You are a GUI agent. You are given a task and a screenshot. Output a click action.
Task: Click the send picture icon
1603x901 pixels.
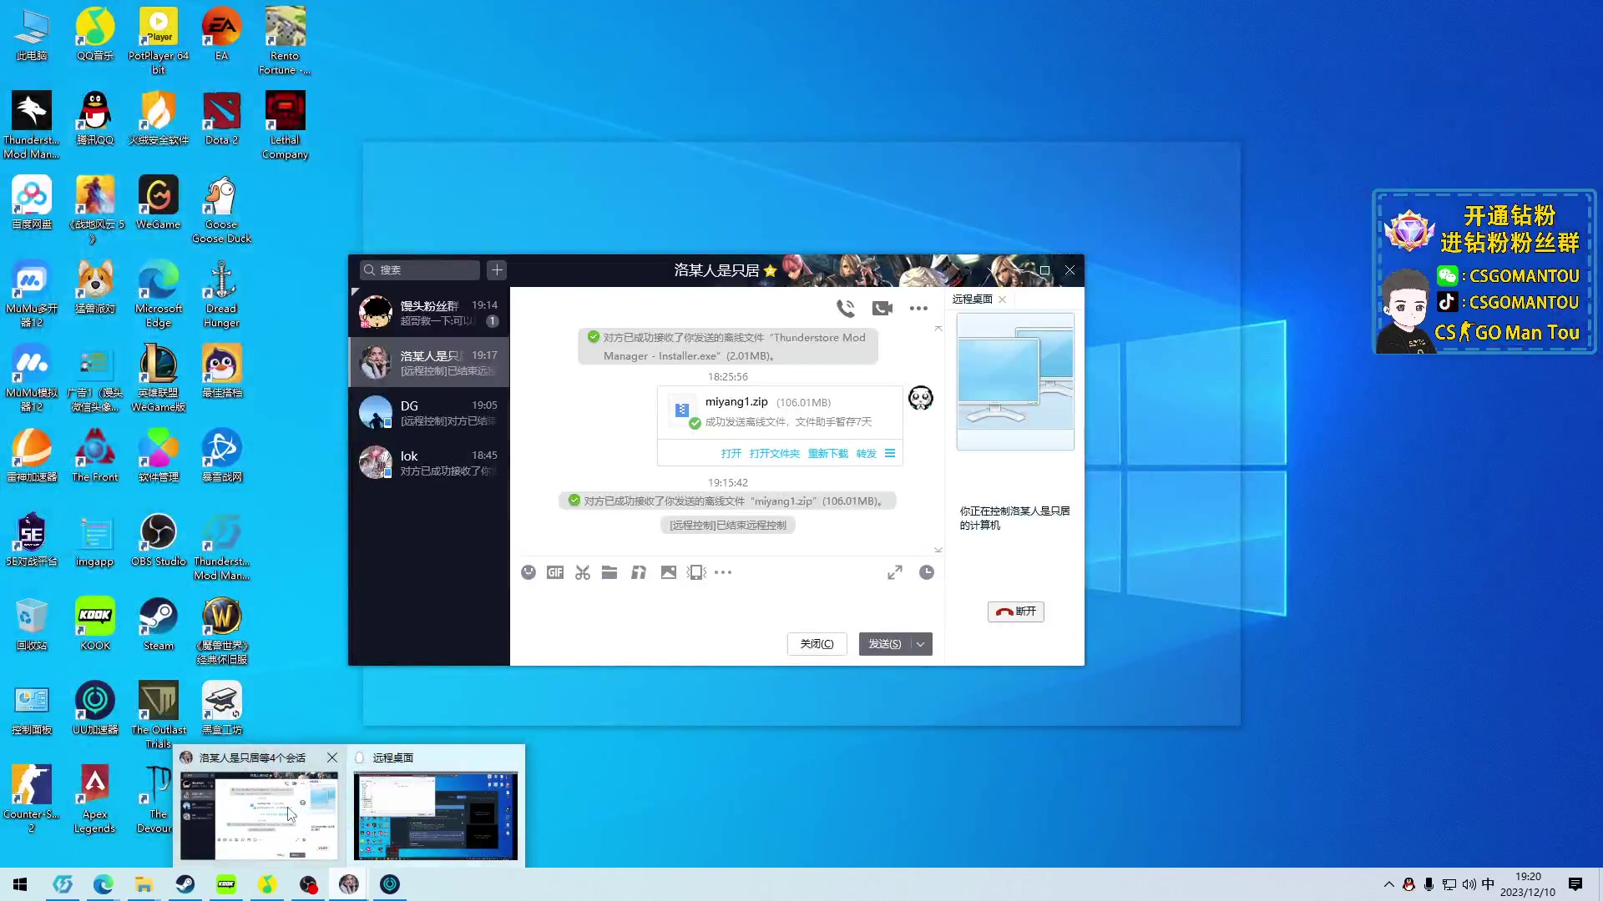(668, 572)
